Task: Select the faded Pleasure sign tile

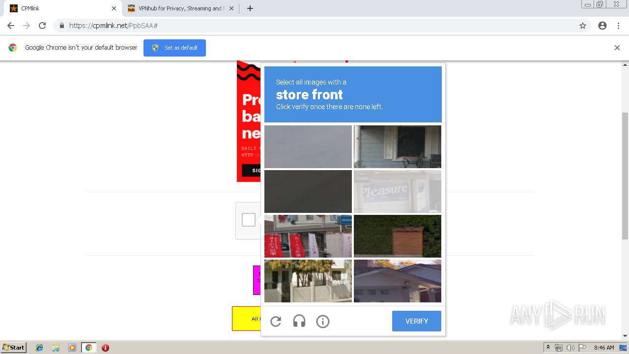Action: coord(398,191)
